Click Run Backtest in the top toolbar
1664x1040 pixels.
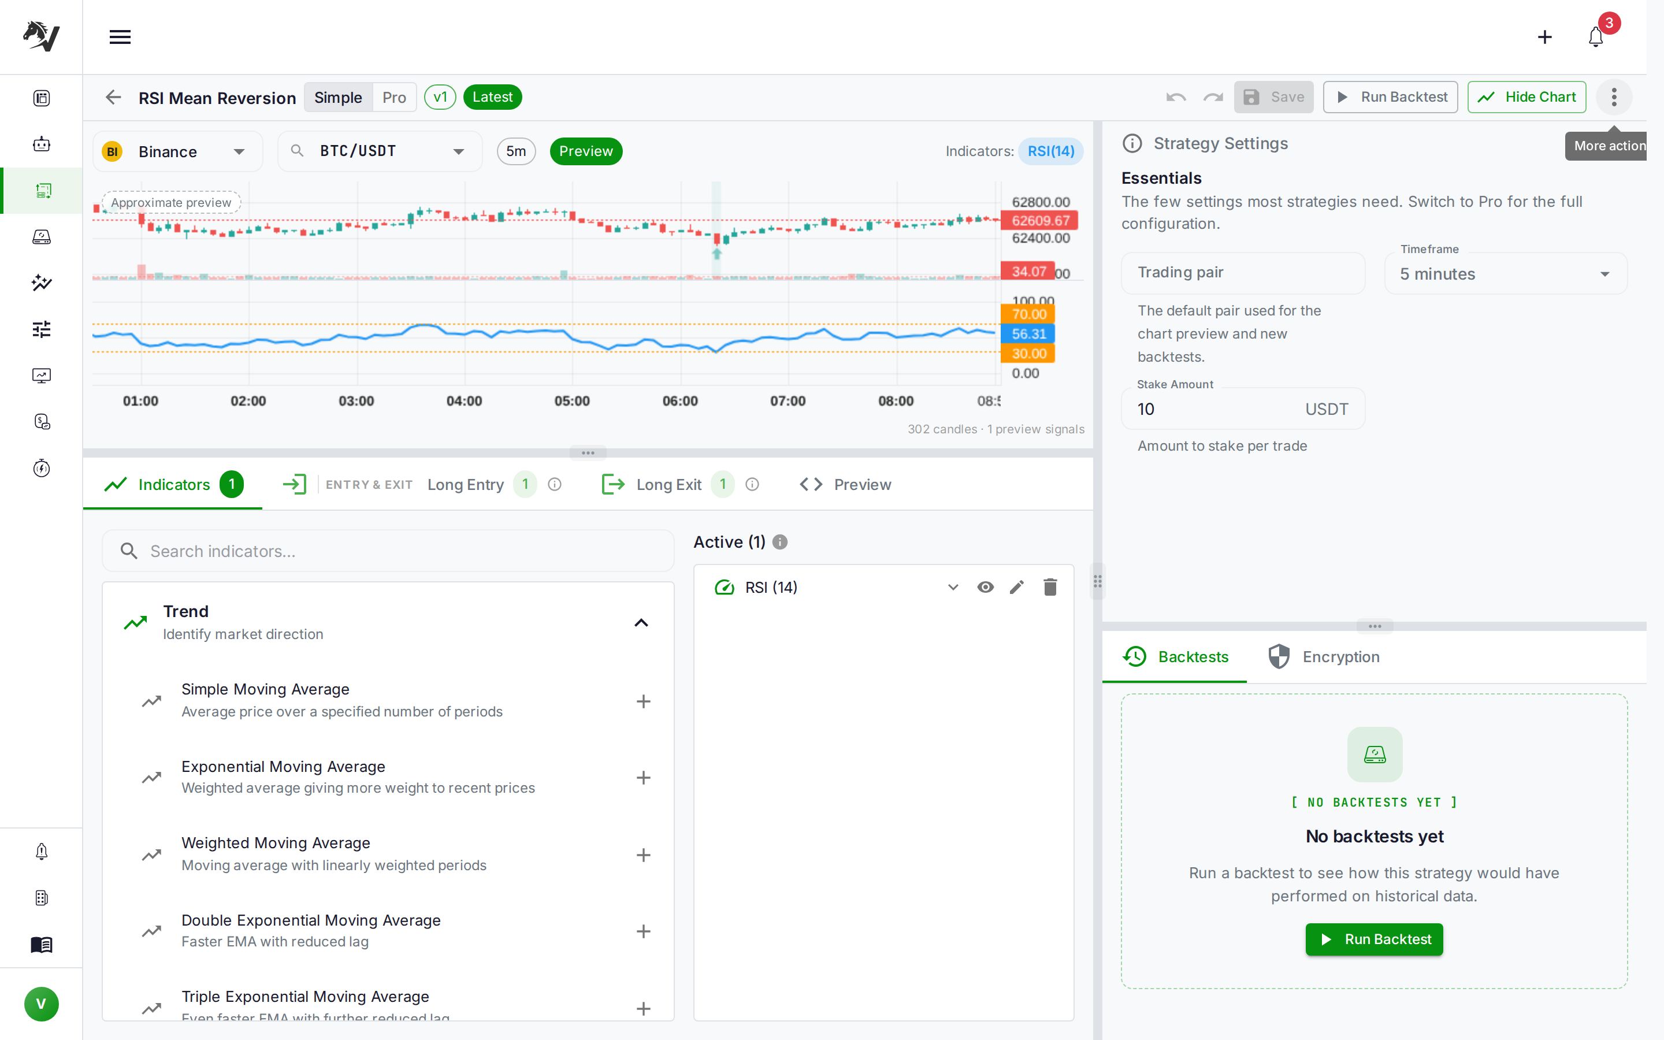tap(1390, 97)
